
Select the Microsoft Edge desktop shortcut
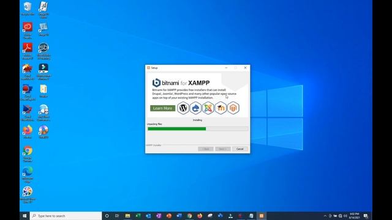point(28,175)
